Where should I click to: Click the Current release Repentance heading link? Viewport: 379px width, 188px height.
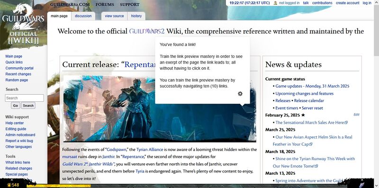[139, 64]
